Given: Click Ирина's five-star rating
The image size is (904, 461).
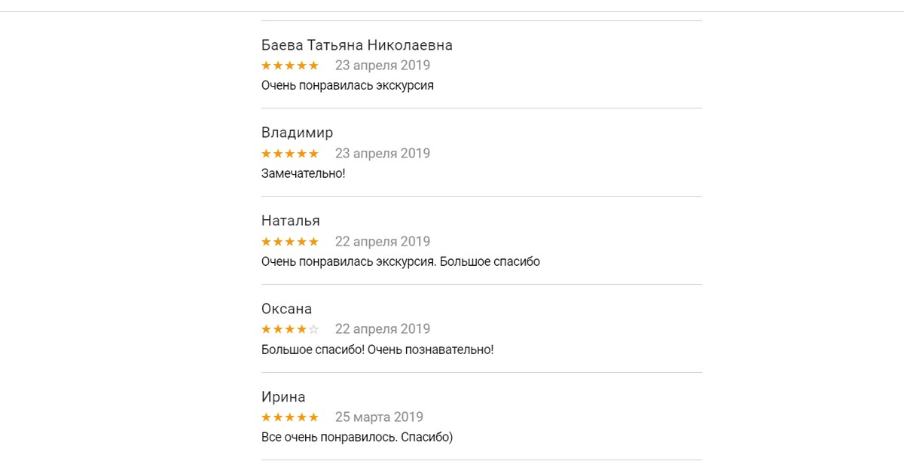Looking at the screenshot, I should click(x=290, y=417).
